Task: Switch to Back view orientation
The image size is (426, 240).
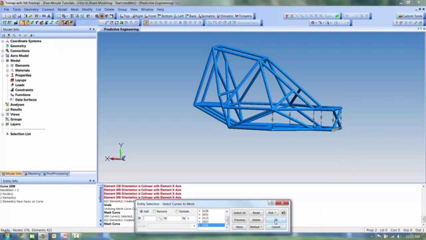Action: pyautogui.click(x=191, y=16)
